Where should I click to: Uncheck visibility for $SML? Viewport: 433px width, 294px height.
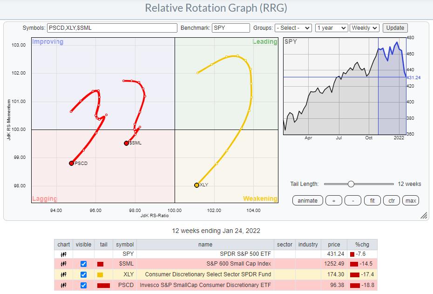tap(83, 264)
